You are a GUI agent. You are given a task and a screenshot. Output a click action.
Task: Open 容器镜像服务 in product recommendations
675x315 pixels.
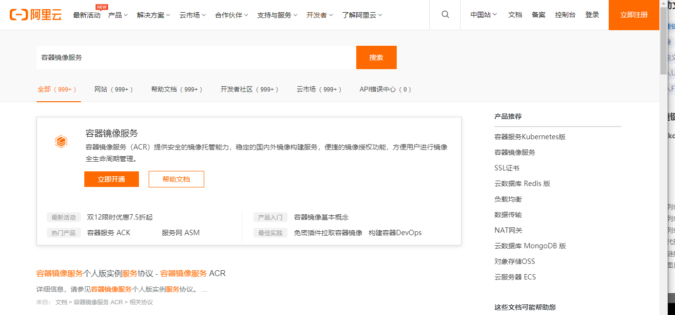[515, 152]
